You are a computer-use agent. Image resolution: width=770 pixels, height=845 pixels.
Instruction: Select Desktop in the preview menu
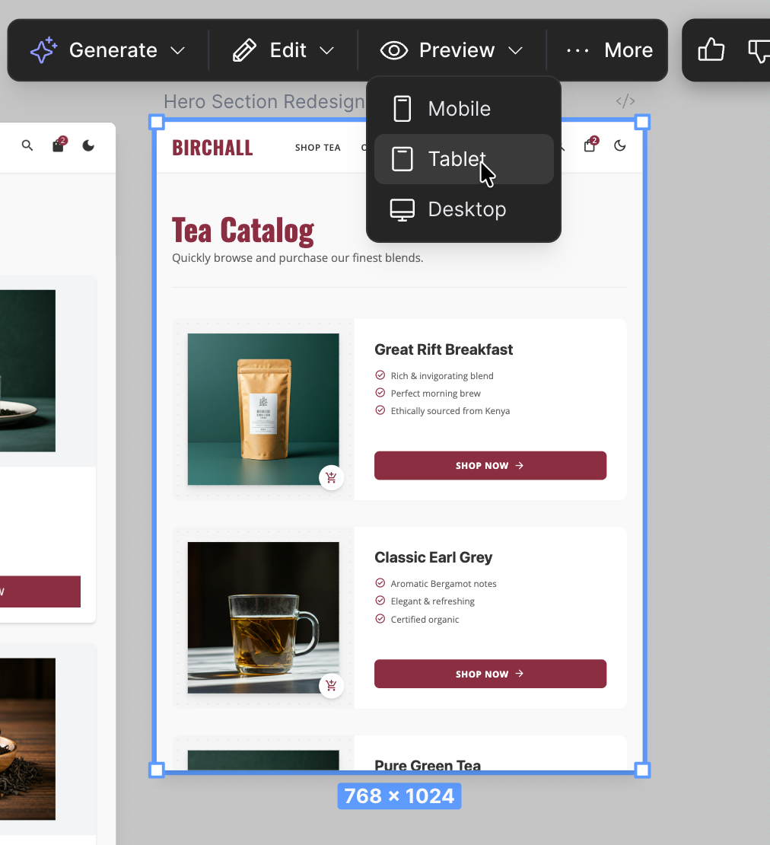pos(463,209)
